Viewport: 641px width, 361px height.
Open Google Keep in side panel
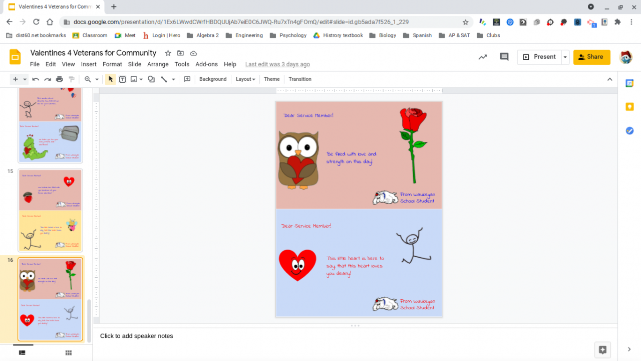click(629, 107)
